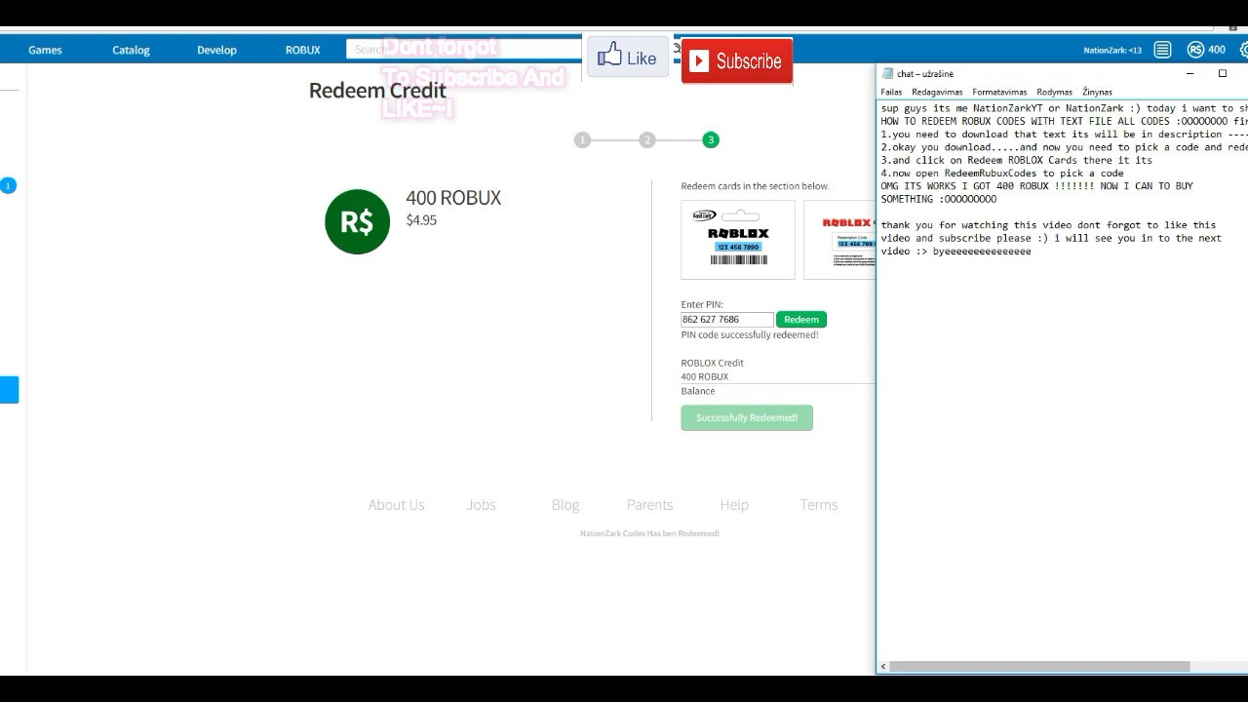The image size is (1248, 702).
Task: Click step 1 circle in progress indicator
Action: coord(582,140)
